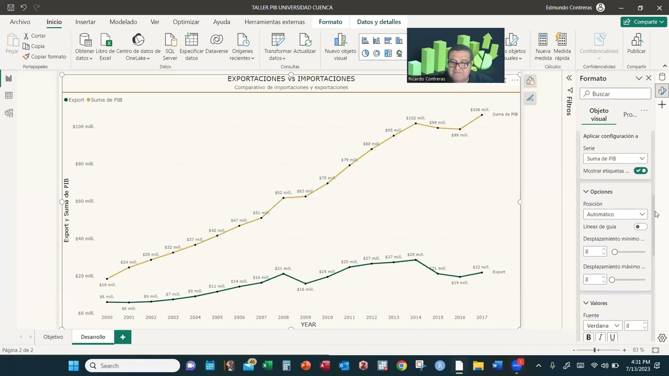Screen dimensions: 669x376
Task: Close the Formato pane
Action: click(649, 78)
